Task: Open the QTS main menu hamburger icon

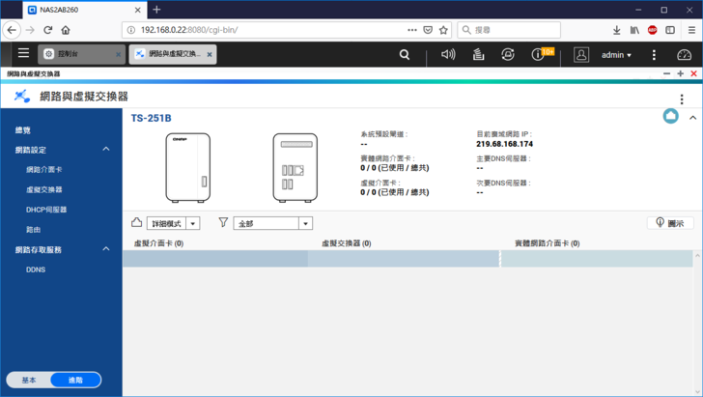Action: [x=23, y=54]
